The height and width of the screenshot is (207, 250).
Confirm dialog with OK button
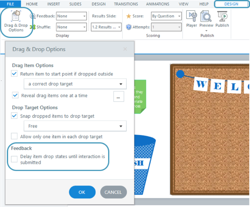[82, 192]
